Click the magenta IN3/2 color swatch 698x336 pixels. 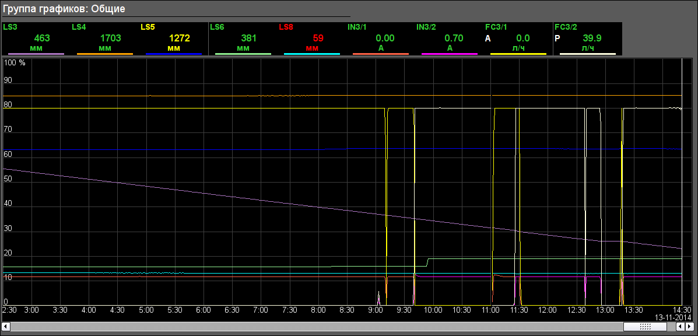click(450, 54)
